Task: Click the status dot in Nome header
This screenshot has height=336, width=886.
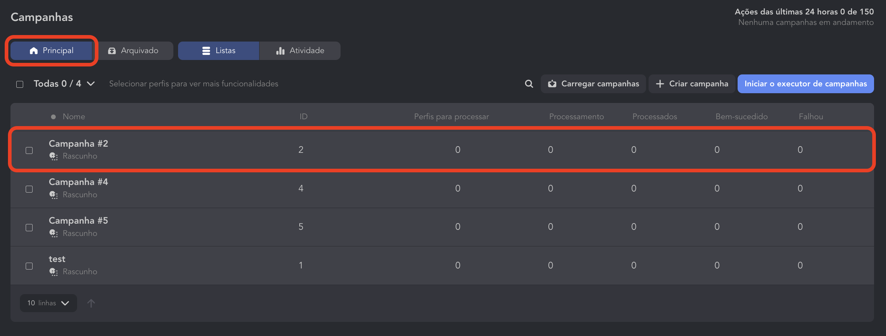Action: (x=54, y=117)
